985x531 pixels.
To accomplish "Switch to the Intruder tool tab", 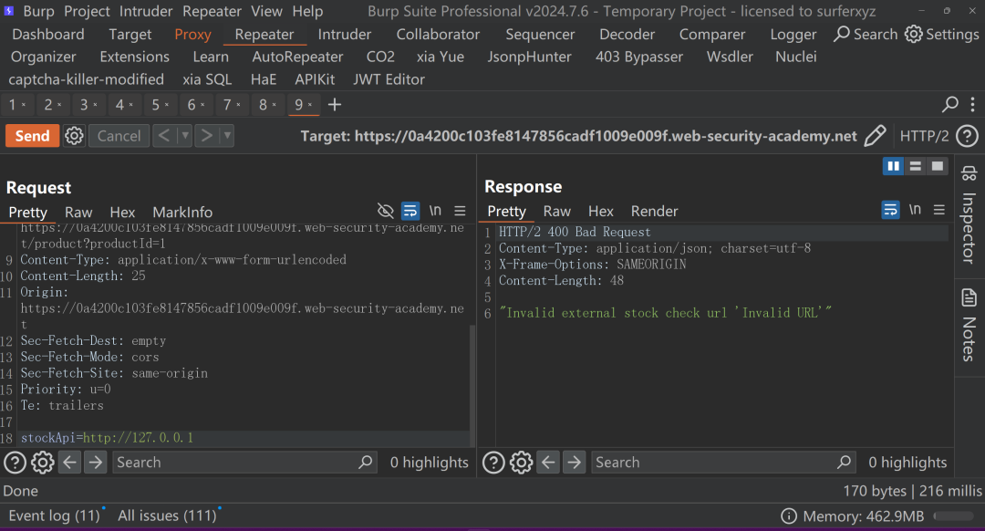I will click(x=344, y=34).
